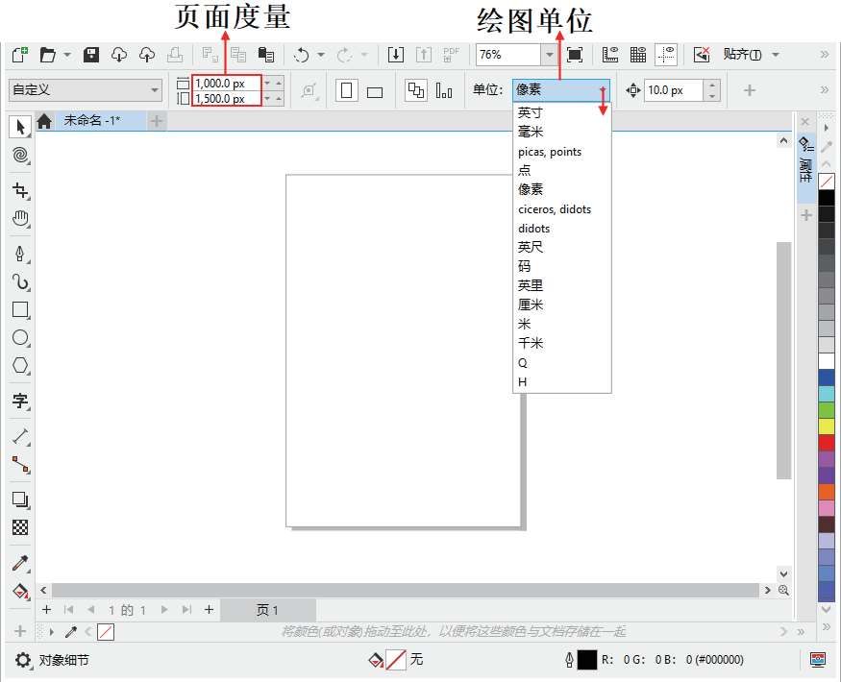The width and height of the screenshot is (841, 682).
Task: Select the Ellipse tool
Action: (20, 338)
